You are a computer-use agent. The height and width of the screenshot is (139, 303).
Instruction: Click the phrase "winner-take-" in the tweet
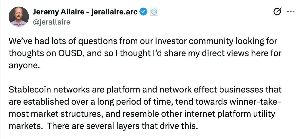[255, 102]
